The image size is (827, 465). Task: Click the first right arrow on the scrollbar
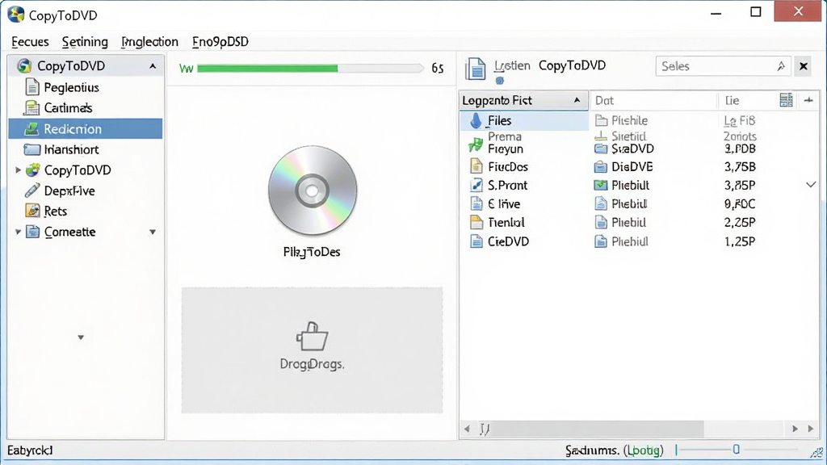(x=796, y=429)
